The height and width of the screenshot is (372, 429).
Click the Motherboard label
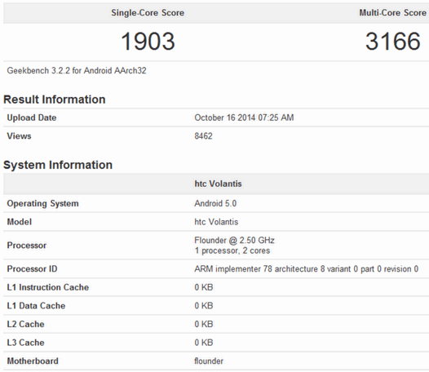coord(33,361)
